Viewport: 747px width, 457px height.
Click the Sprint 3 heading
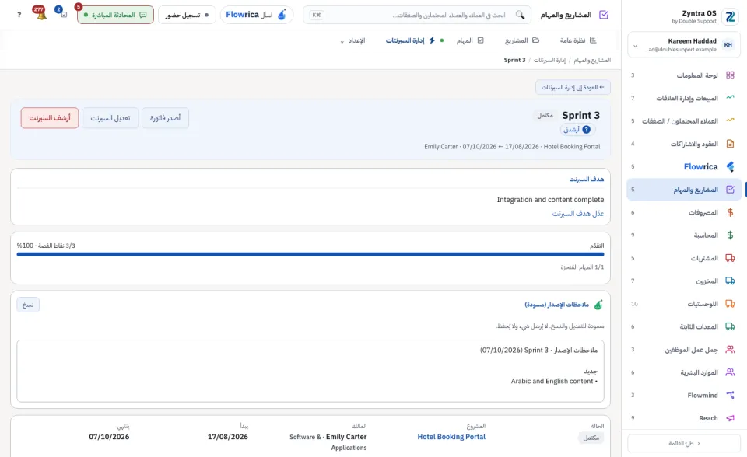tap(580, 115)
